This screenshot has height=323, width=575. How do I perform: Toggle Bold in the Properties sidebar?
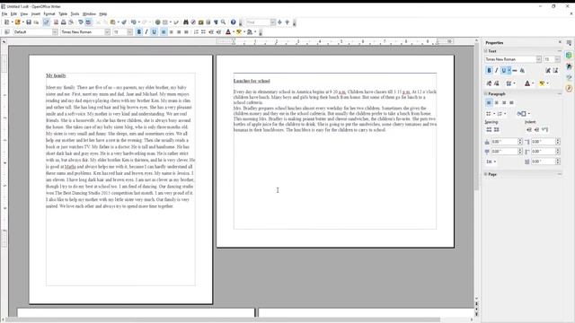489,70
